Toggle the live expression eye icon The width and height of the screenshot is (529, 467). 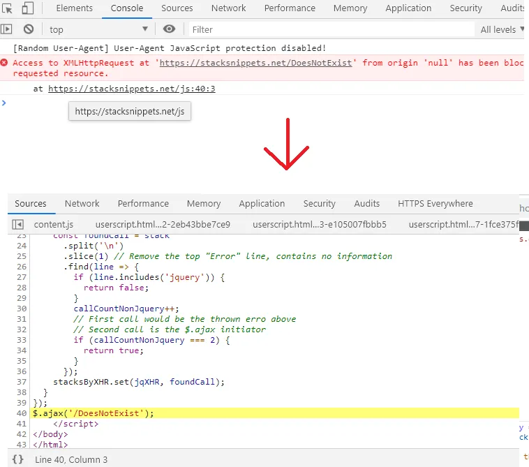[x=169, y=29]
